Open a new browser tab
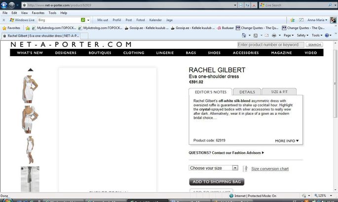338x202 pixels. [84, 35]
